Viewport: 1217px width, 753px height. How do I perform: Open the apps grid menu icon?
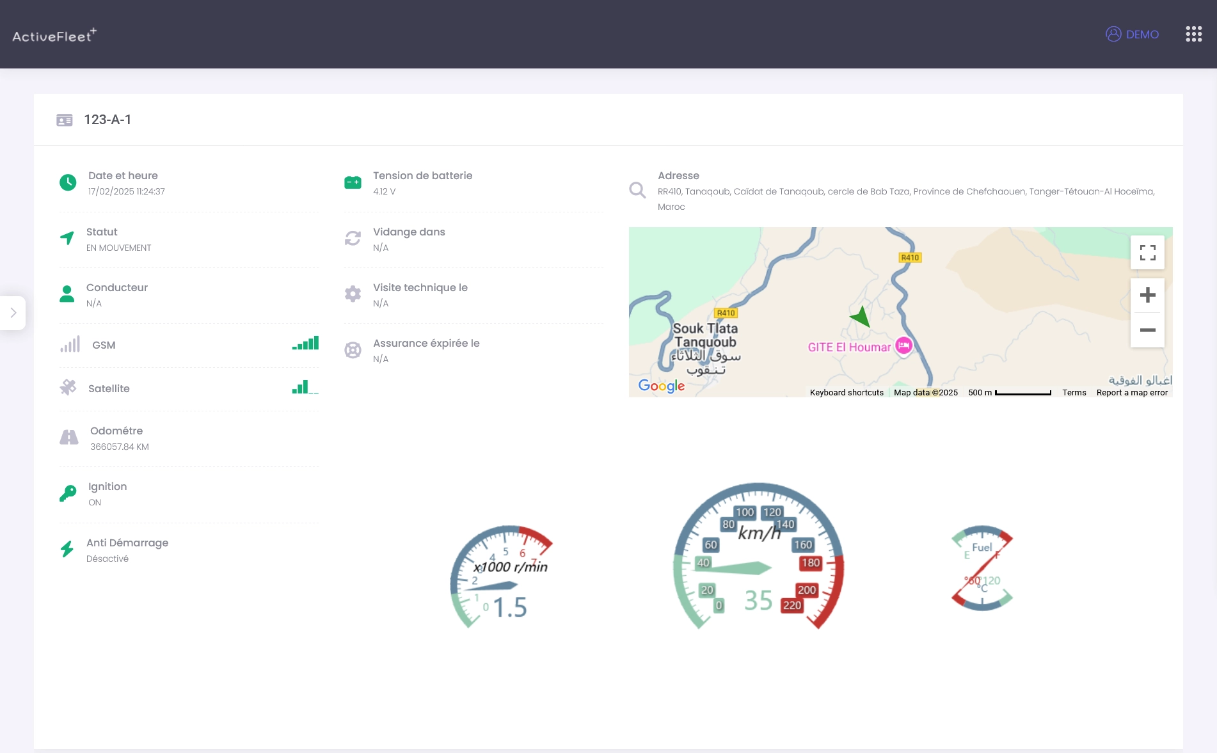coord(1193,35)
